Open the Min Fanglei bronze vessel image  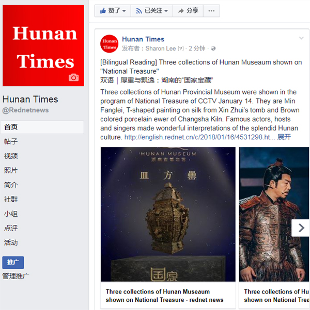click(168, 214)
